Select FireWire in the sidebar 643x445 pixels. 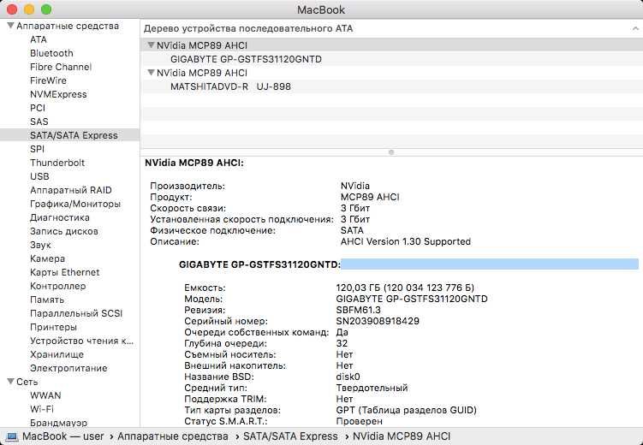(49, 80)
